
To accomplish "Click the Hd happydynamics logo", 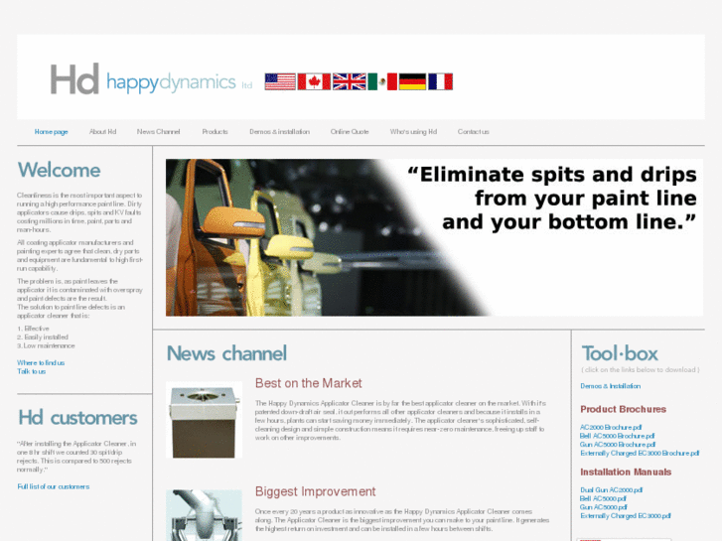I will tap(152, 79).
